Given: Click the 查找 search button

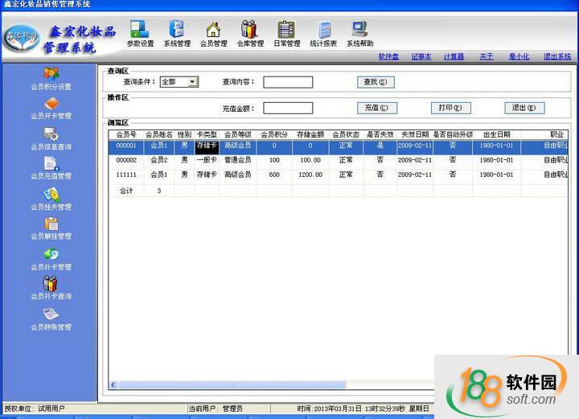Looking at the screenshot, I should pos(376,82).
